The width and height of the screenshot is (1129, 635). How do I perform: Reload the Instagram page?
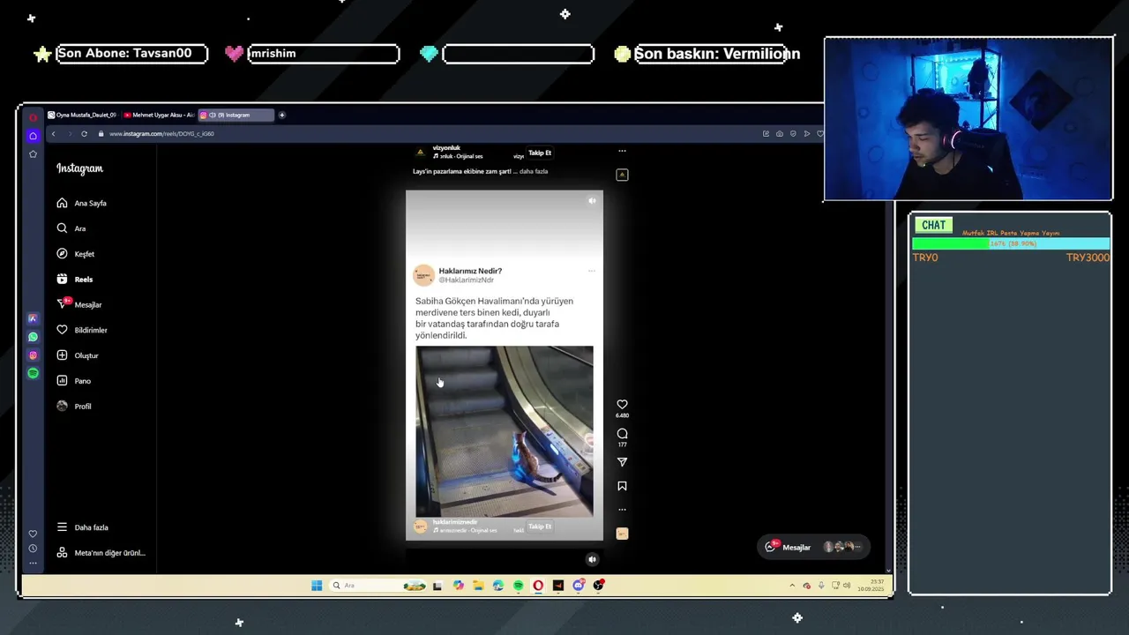pos(84,134)
